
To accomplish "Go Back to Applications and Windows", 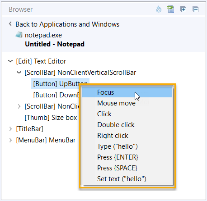I will 67,24.
